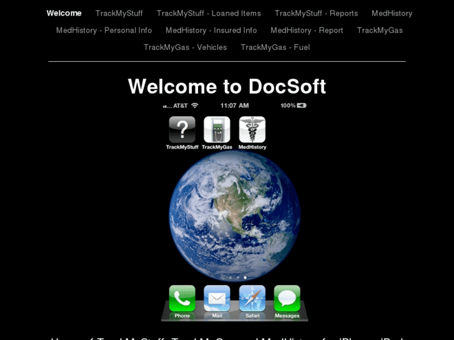
Task: Click the Welcome to DocSoft heading
Action: 227,86
